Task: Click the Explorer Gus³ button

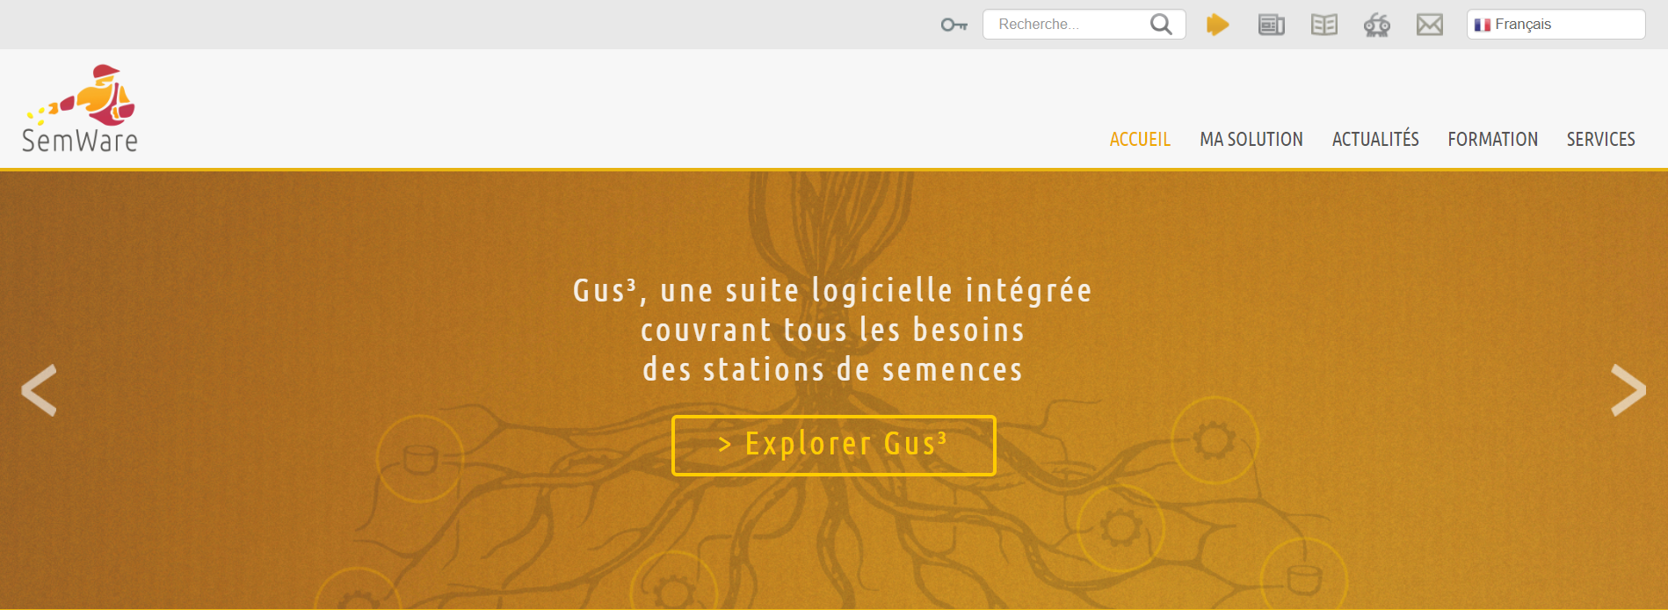Action: pos(833,445)
